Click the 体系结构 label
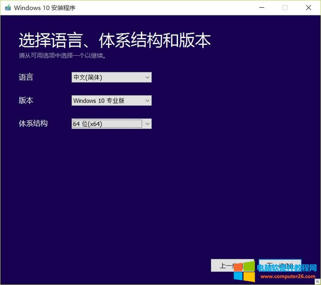The height and width of the screenshot is (285, 321). [x=33, y=124]
